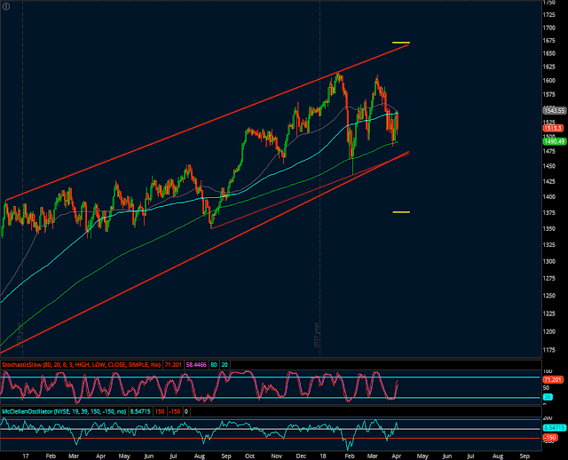Click the 1175 price axis label
This screenshot has height=460, width=568.
[548, 350]
